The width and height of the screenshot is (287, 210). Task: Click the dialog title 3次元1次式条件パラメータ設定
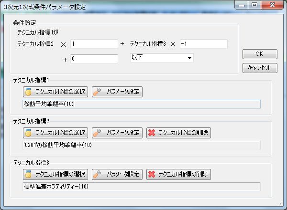45,7
